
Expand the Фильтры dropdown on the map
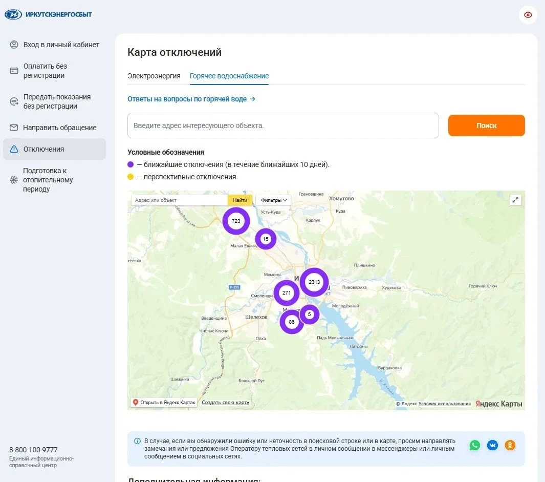coord(274,200)
